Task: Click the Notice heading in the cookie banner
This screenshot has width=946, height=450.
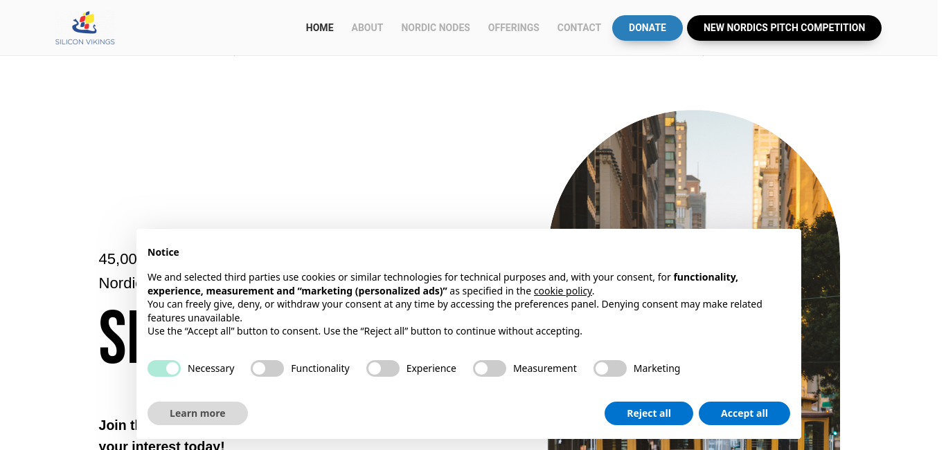Action: [x=163, y=252]
